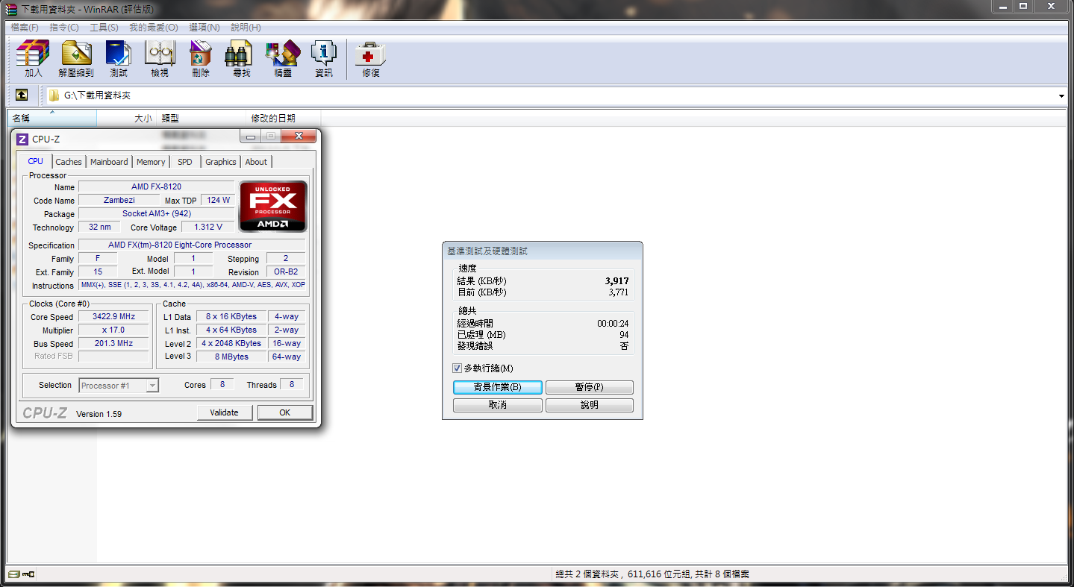
Task: Click the 32 nm technology value
Action: [99, 227]
